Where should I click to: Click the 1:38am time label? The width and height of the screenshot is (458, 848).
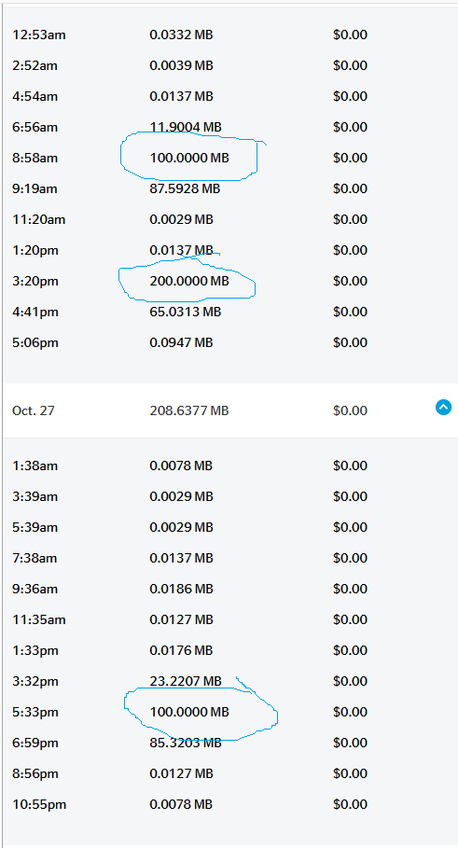(x=35, y=466)
